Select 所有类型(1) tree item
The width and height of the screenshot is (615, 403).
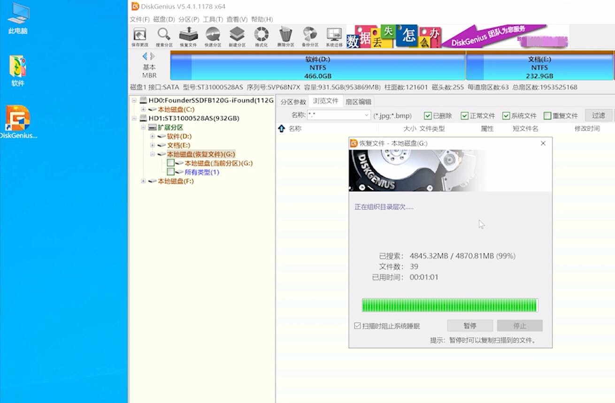pos(202,172)
